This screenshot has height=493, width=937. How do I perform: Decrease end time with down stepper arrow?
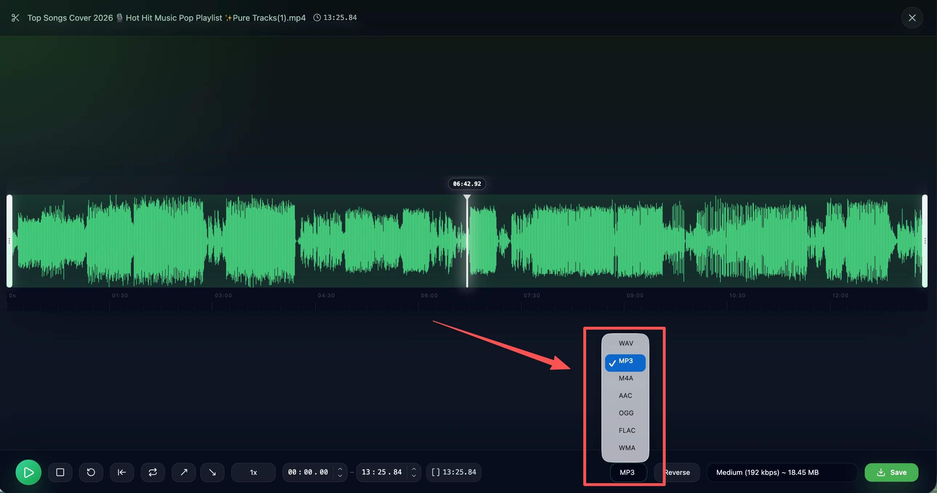tap(414, 476)
